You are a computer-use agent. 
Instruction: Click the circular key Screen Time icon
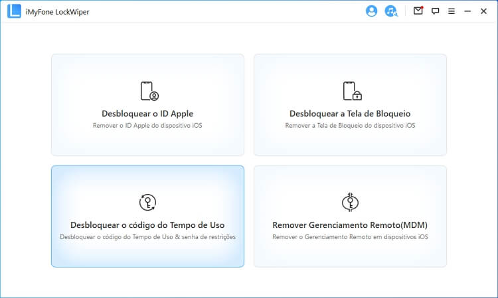click(x=147, y=202)
